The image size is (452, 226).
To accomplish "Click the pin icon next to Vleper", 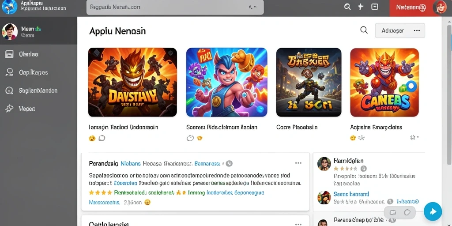I will 9,109.
